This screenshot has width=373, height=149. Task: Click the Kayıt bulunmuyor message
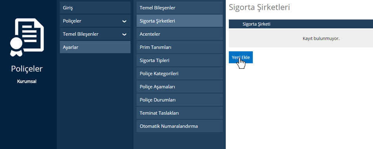click(321, 38)
